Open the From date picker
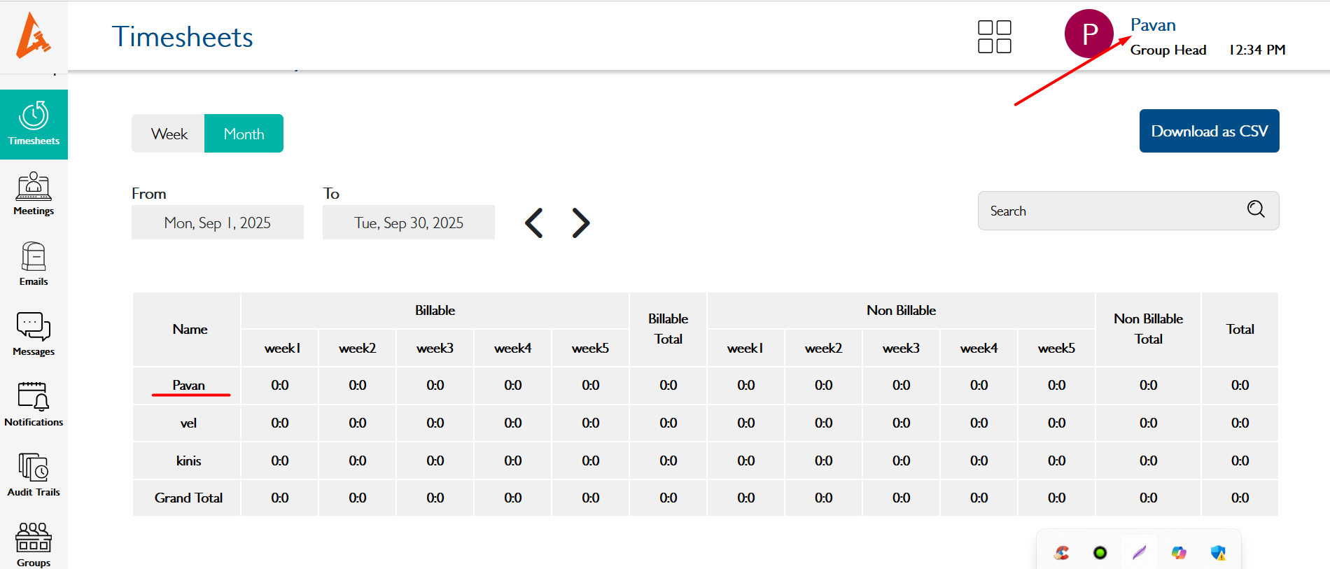The height and width of the screenshot is (569, 1330). (x=217, y=223)
